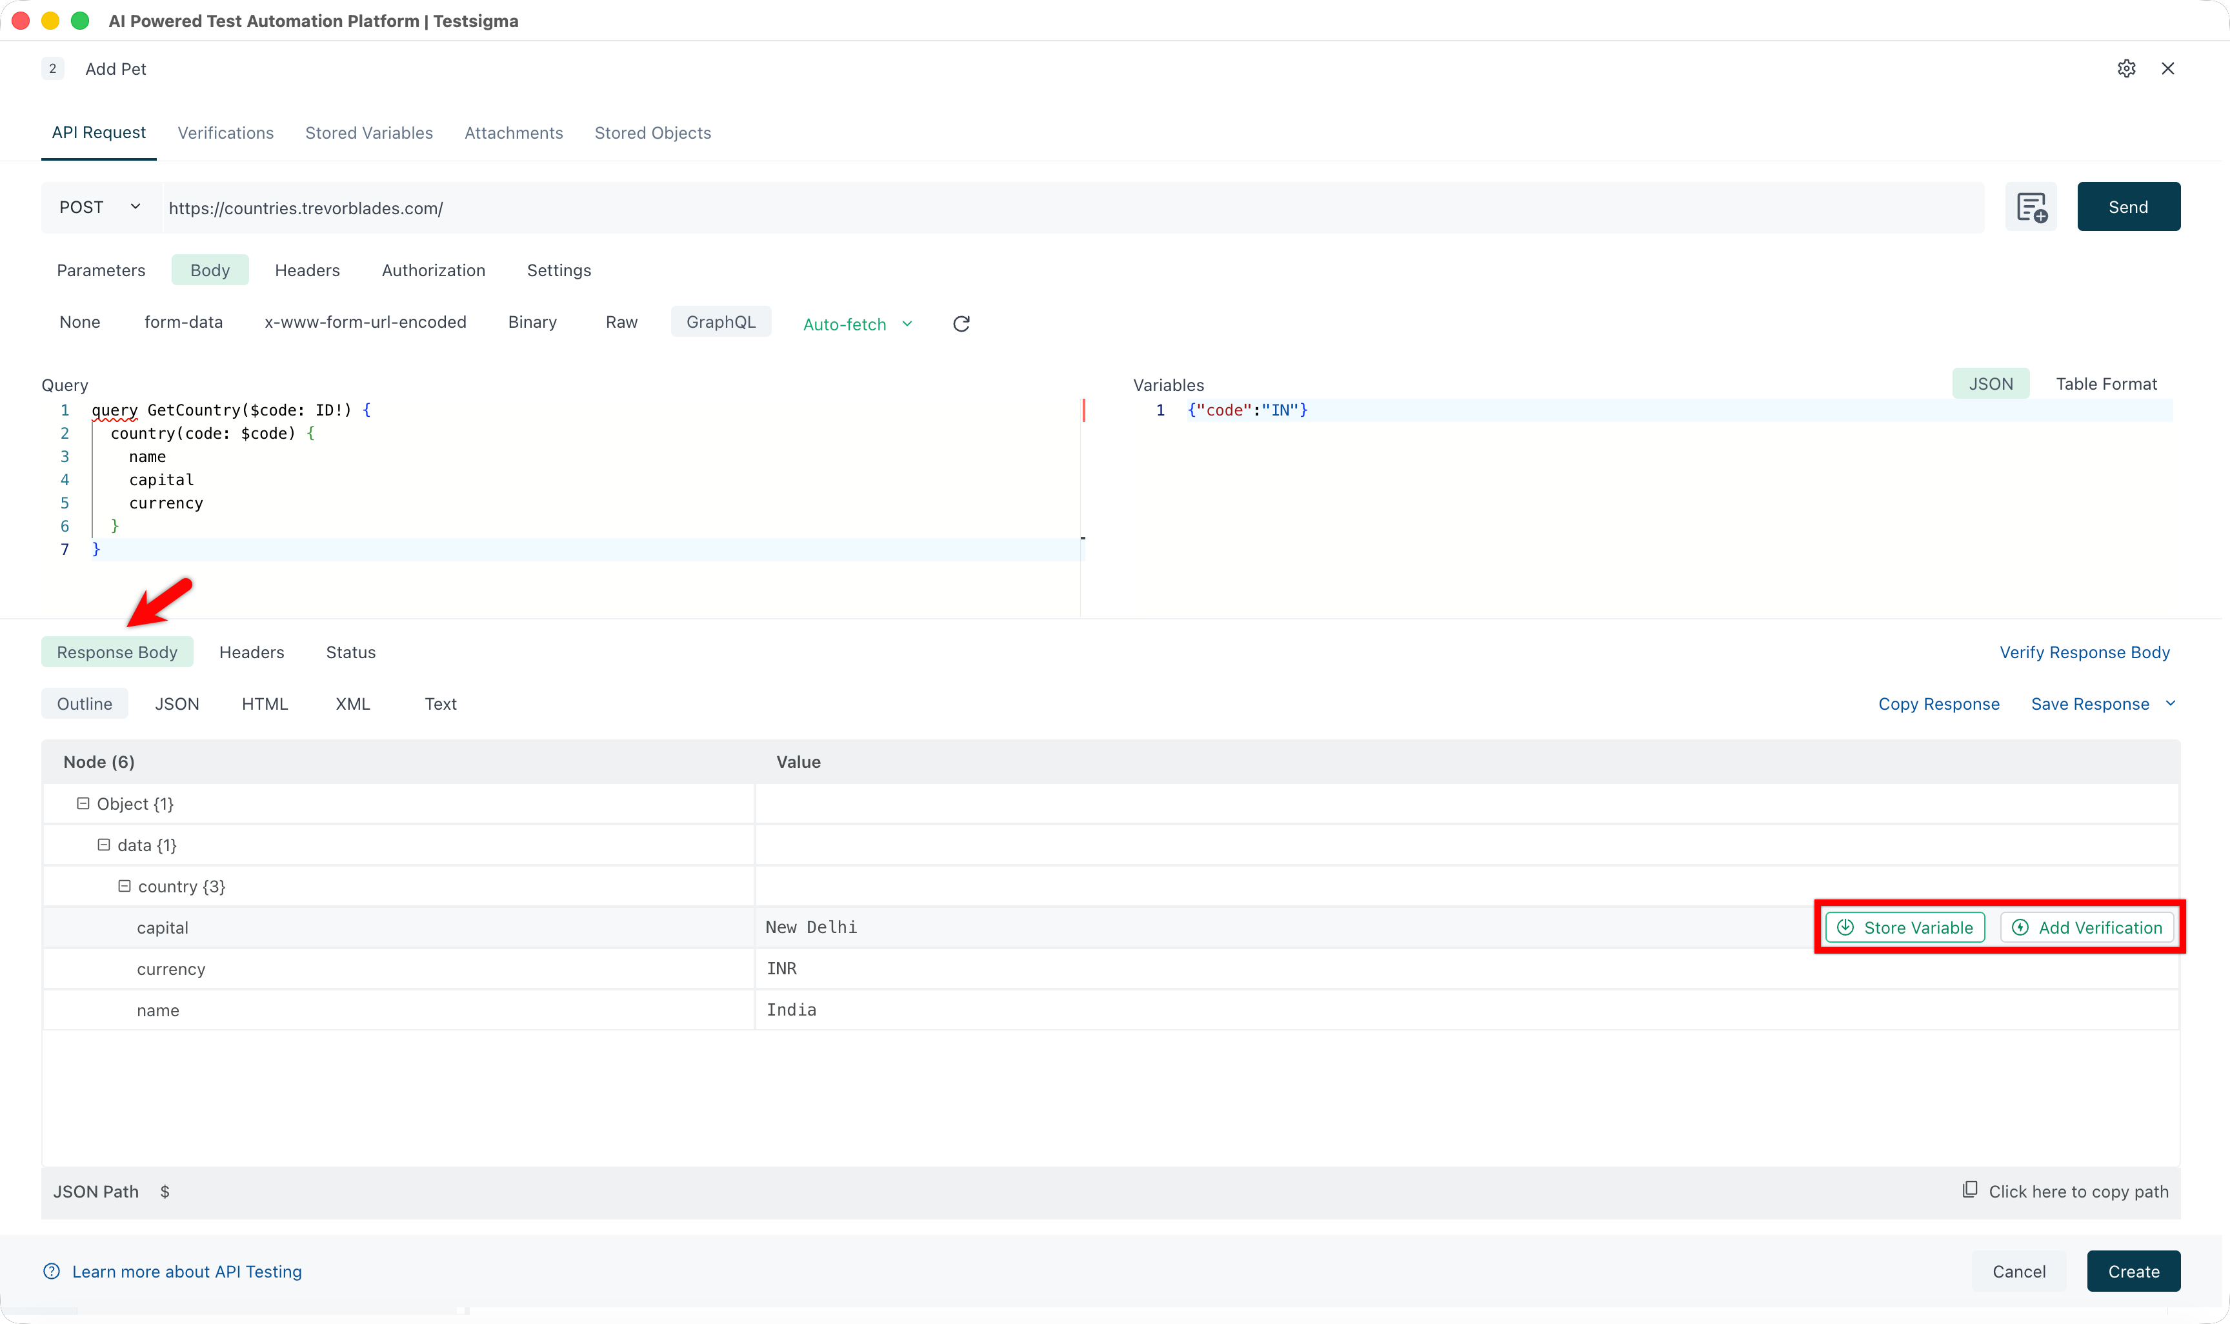The height and width of the screenshot is (1324, 2230).
Task: Open the POST method dropdown
Action: 99,206
